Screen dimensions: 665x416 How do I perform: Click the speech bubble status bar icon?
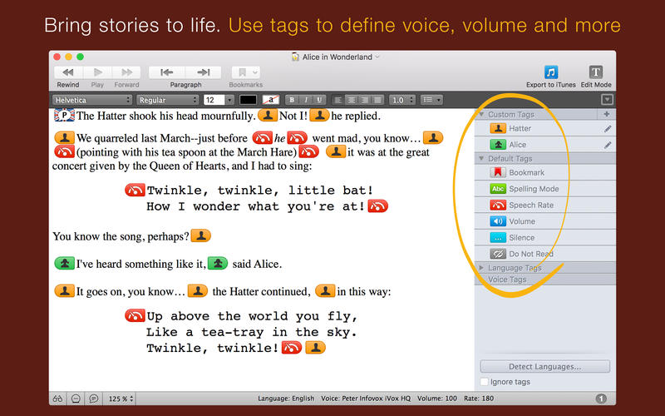(x=94, y=399)
